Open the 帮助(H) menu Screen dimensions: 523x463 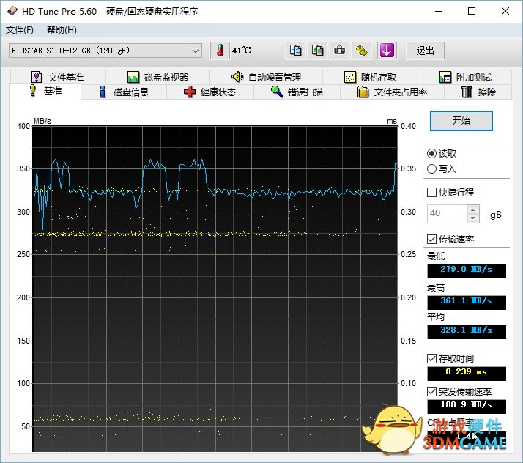point(62,30)
